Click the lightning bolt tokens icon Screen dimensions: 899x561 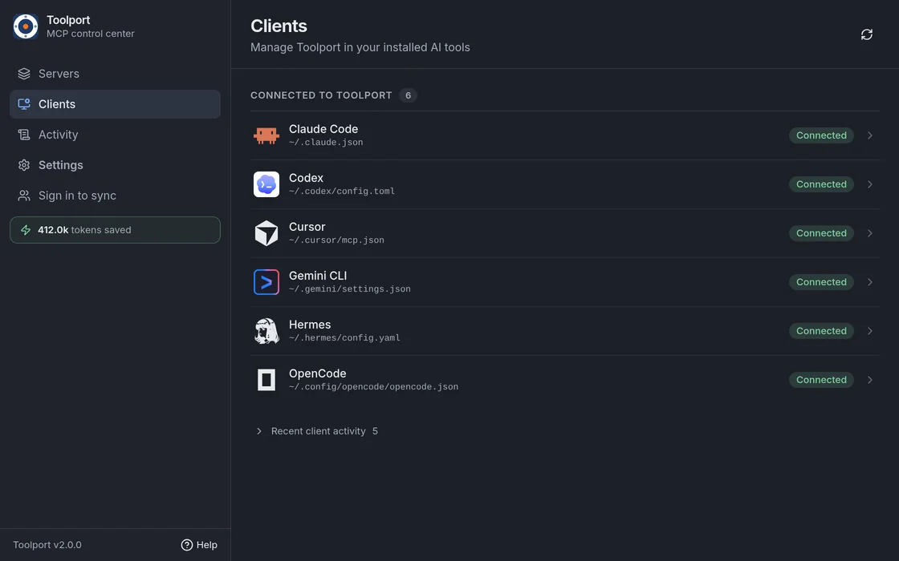tap(26, 230)
